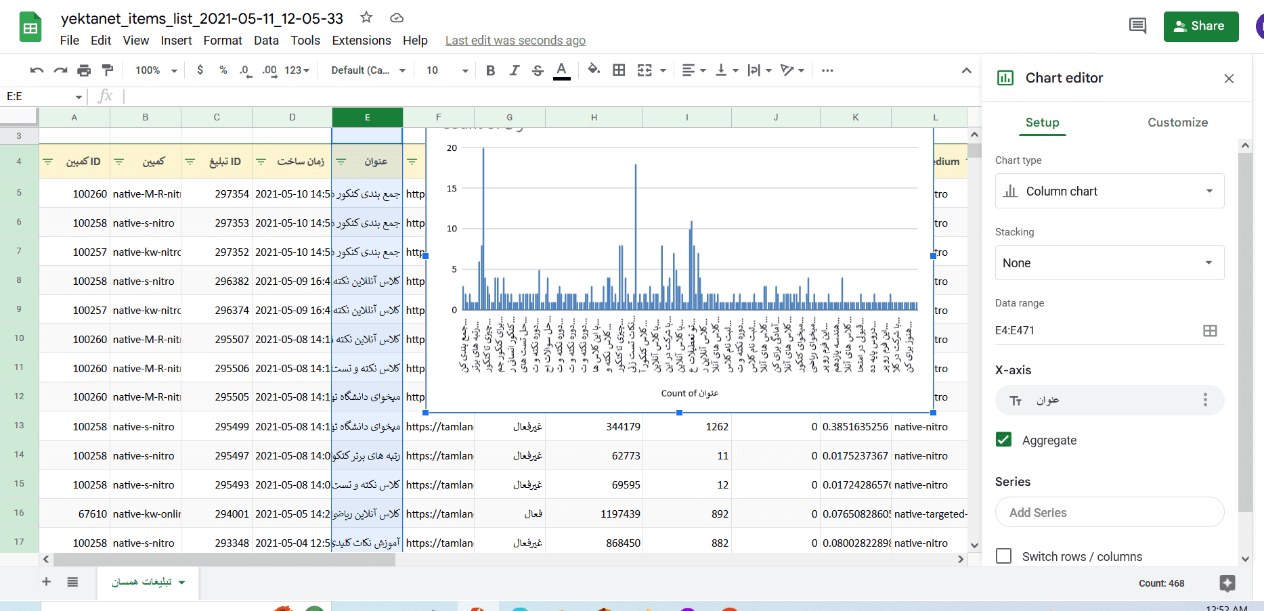The width and height of the screenshot is (1264, 611).
Task: Toggle the filter on column A header
Action: [48, 162]
